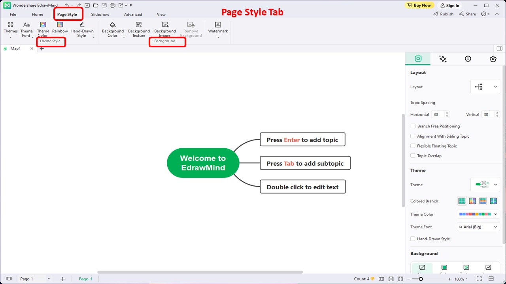Viewport: 506px width, 284px height.
Task: Select the fourth Colored Branch style
Action: point(493,201)
